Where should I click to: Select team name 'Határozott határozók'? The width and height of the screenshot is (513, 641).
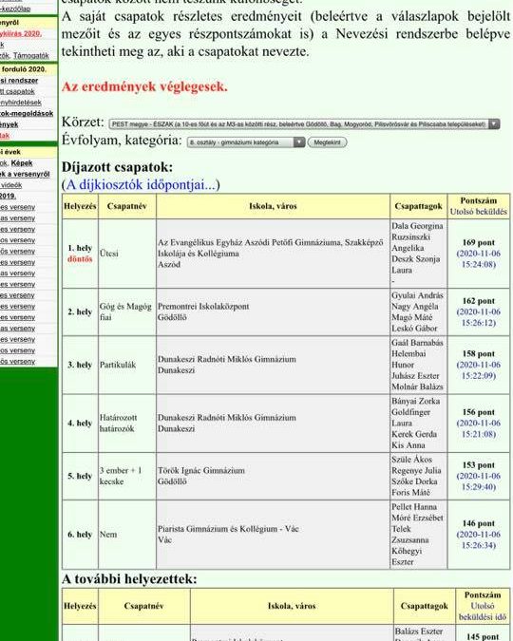[118, 424]
